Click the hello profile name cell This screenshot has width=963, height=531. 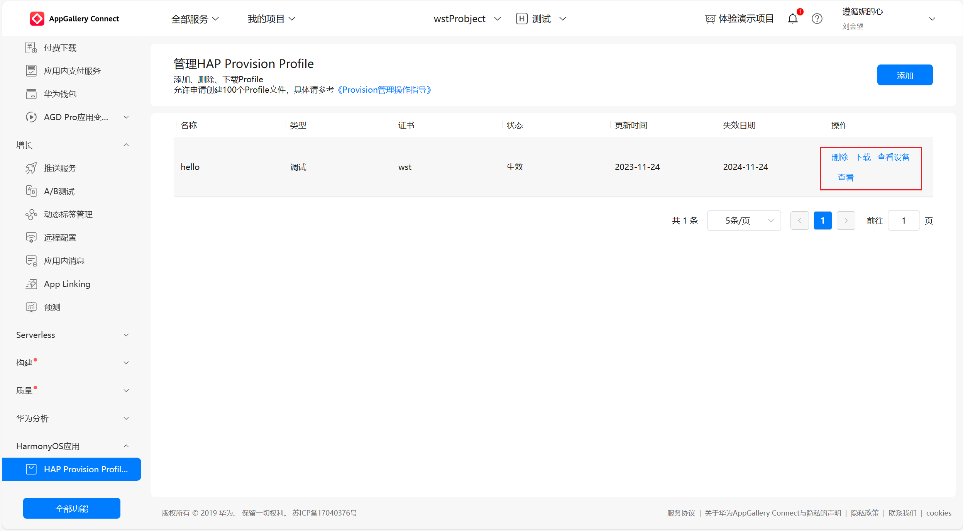tap(190, 167)
